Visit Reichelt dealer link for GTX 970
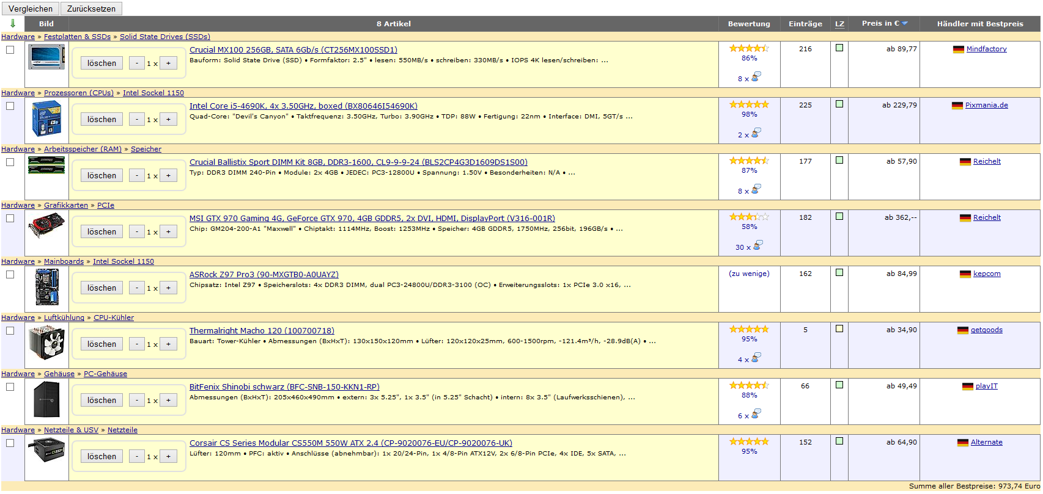The image size is (1043, 494). coord(987,217)
